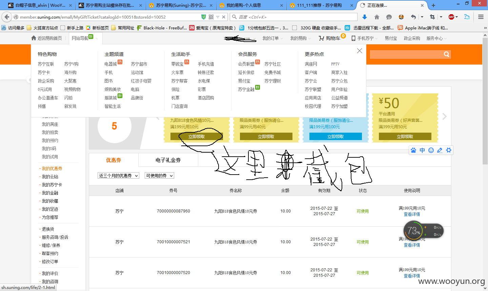Click 立即领取 on the 满199元用10元 coupon

coord(197,136)
